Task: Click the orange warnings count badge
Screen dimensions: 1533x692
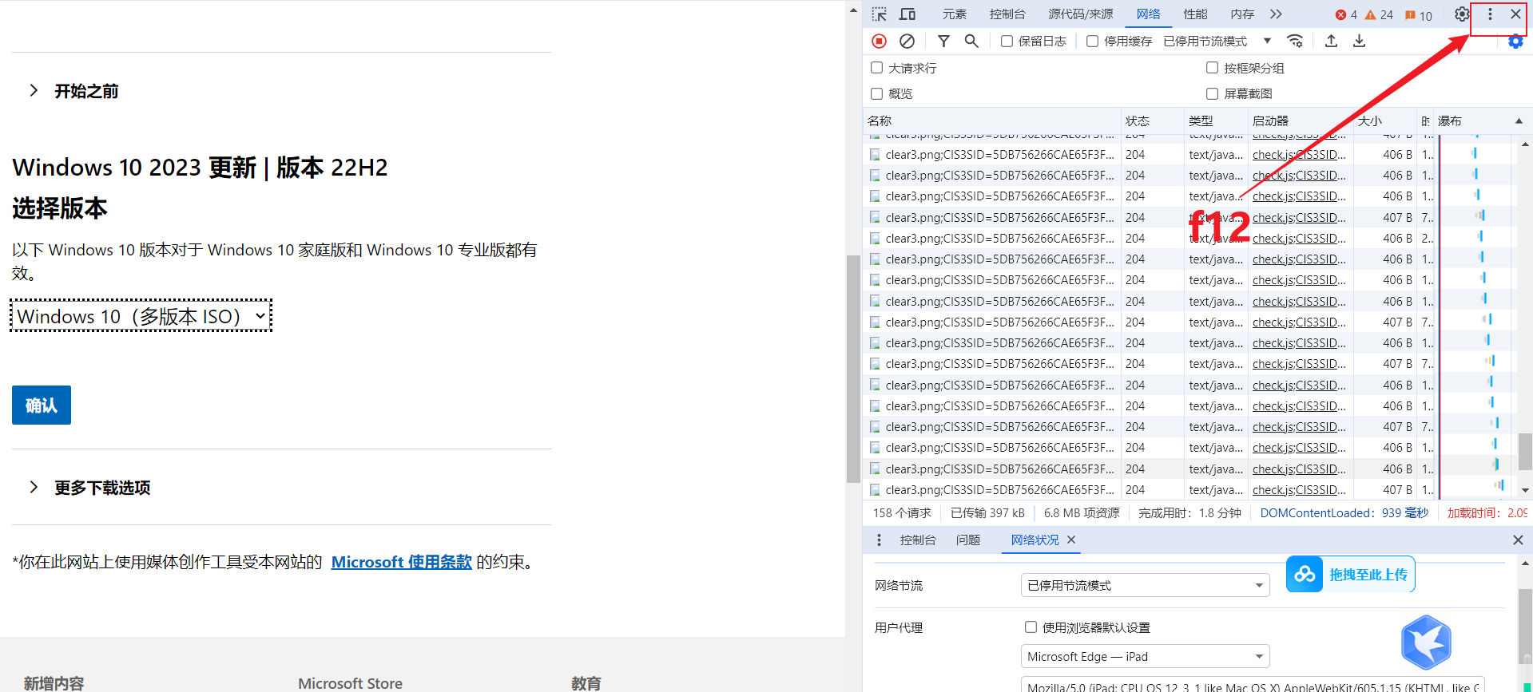Action: 1379,15
